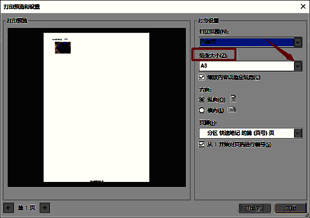This screenshot has height=218, width=310.
Task: Click the footer text at the preview page bottom
Action: pos(96,181)
